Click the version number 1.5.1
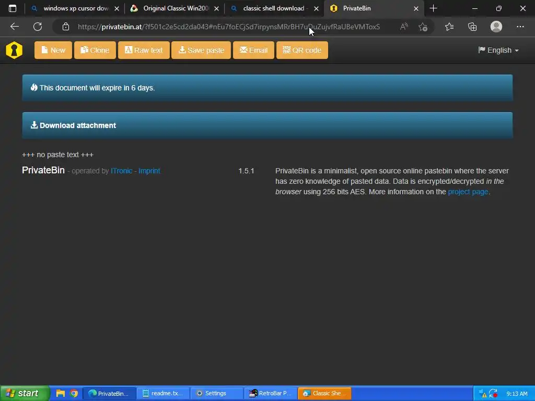This screenshot has width=535, height=401. tap(246, 171)
